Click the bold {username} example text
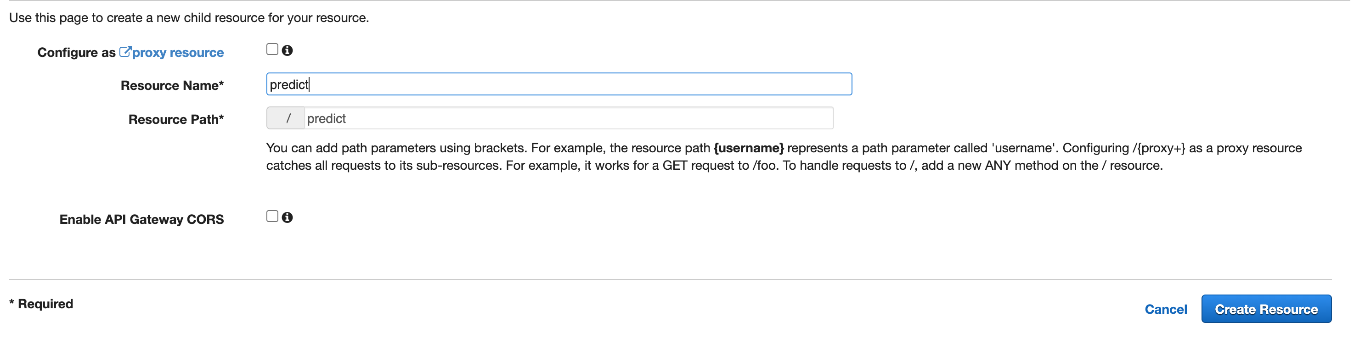 [749, 148]
